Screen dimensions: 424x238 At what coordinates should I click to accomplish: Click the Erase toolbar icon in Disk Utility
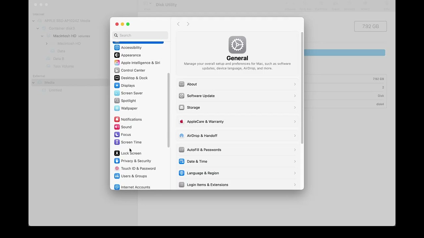tap(336, 4)
